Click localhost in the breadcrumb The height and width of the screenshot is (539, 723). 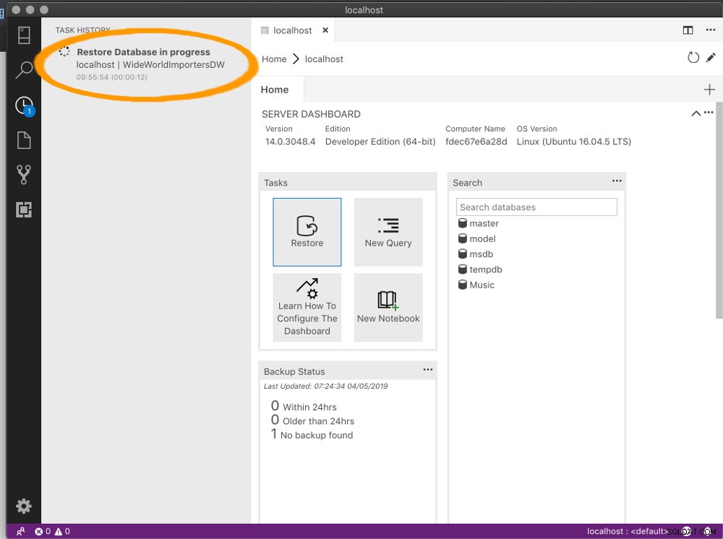(324, 59)
